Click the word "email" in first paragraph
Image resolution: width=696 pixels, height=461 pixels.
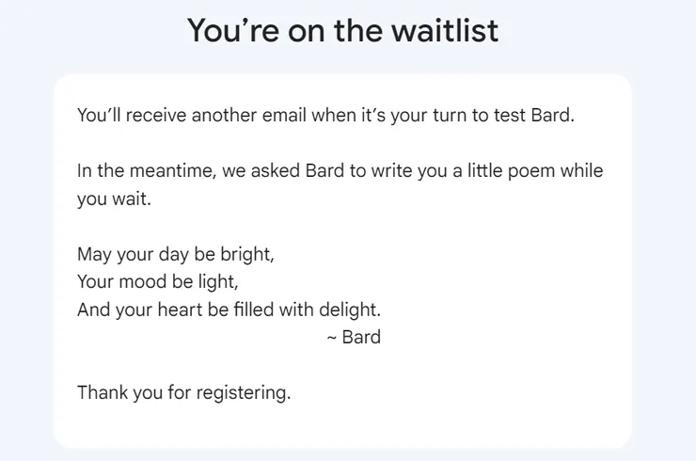(284, 115)
